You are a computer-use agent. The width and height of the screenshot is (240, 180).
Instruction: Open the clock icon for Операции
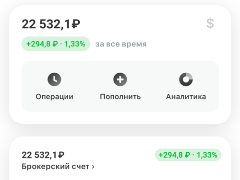54,79
